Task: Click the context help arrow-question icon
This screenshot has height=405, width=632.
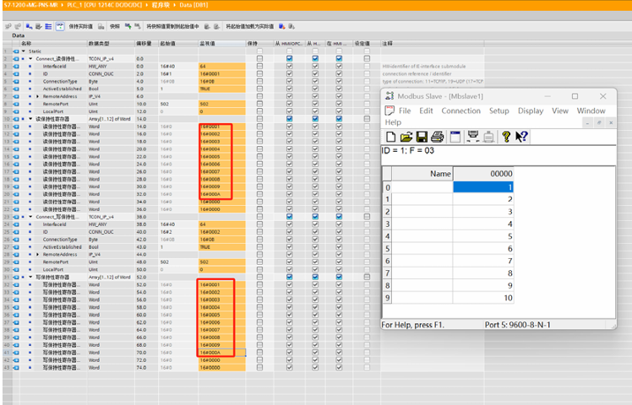Action: coord(521,137)
